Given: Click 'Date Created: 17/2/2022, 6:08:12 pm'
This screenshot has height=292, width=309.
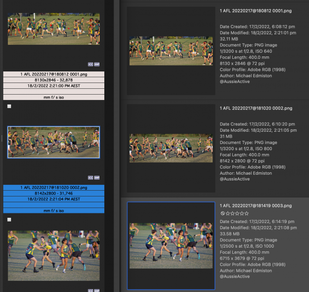Looking at the screenshot, I should 257,27.
